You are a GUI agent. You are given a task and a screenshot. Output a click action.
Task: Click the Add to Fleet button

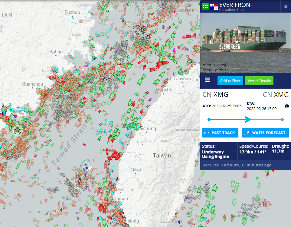(x=230, y=81)
